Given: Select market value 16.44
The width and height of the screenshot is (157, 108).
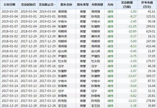Looking at the screenshot, I should coord(152,86).
